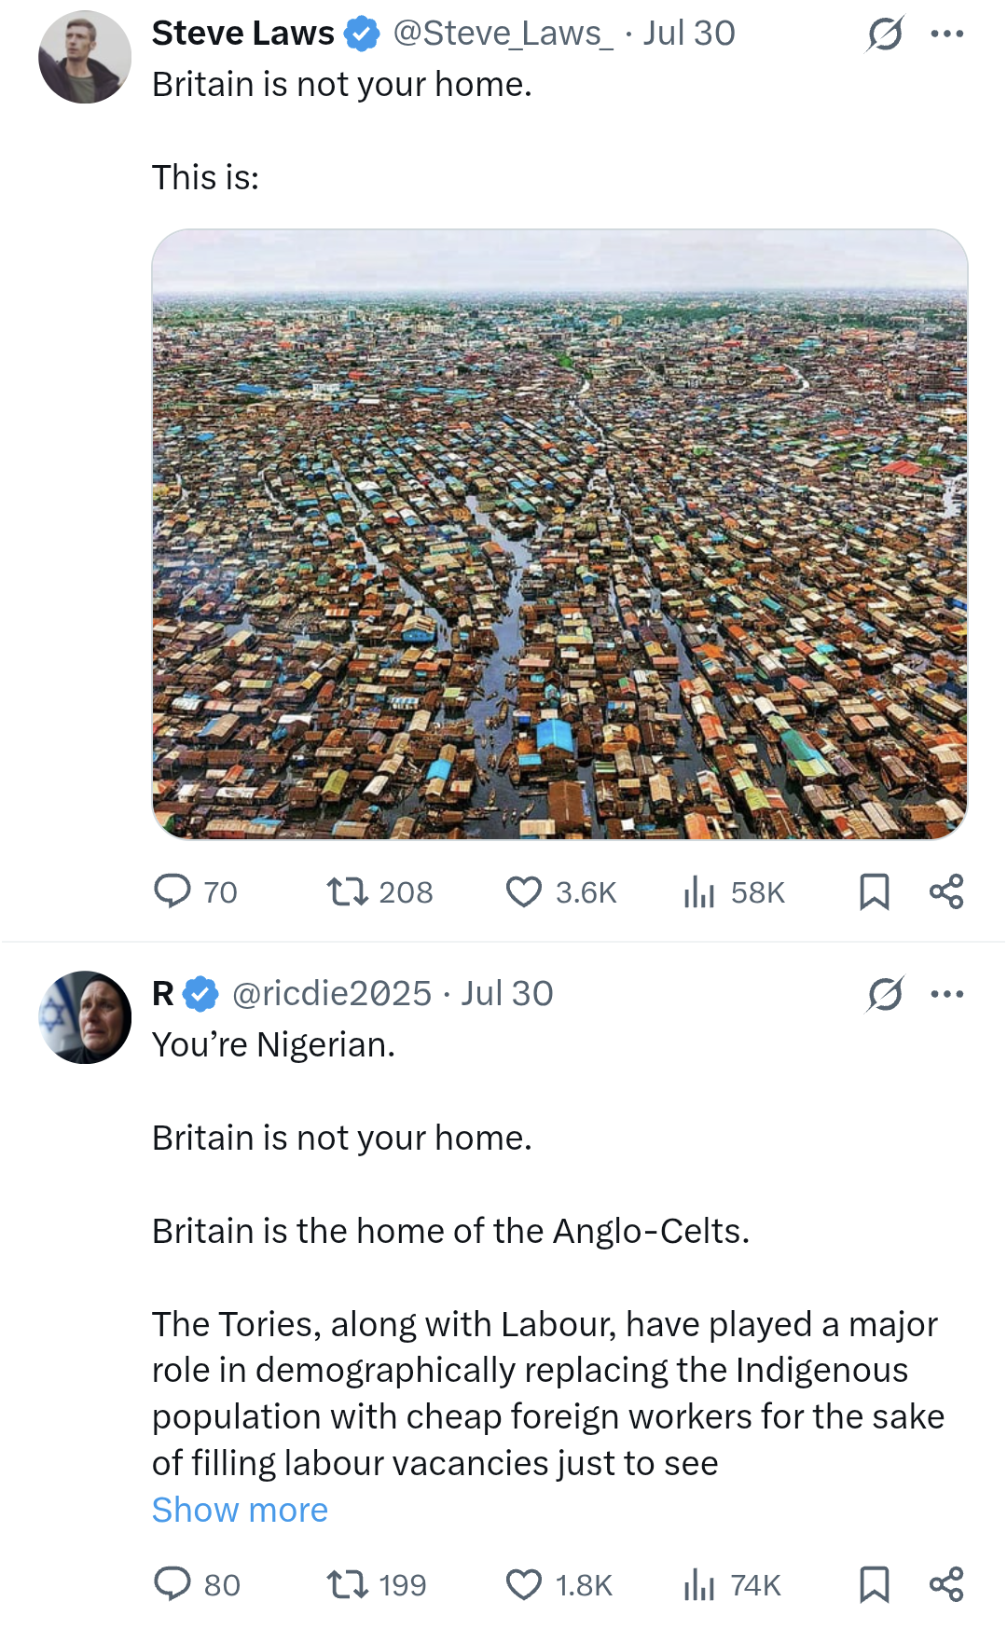1007x1629 pixels.
Task: Expand reply text with Show more
Action: (x=240, y=1510)
